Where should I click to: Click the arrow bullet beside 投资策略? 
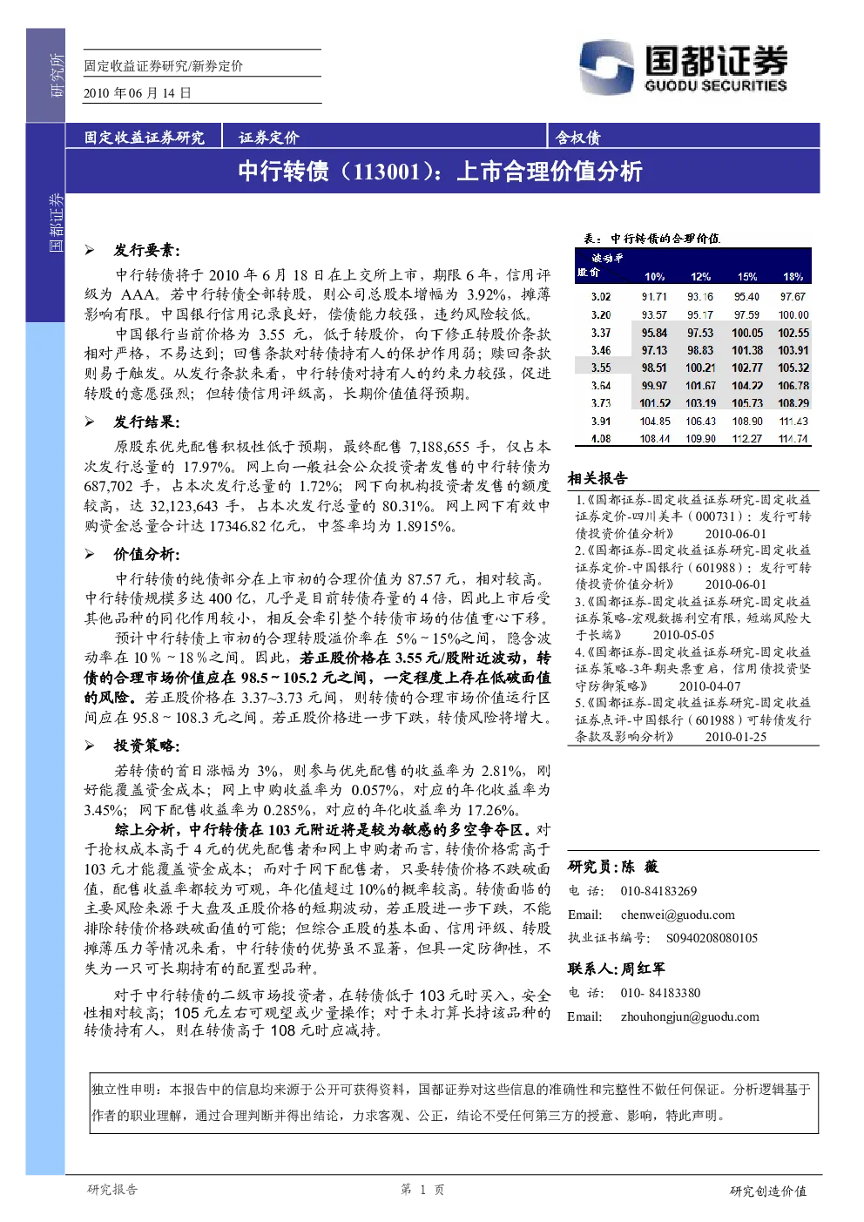[90, 746]
